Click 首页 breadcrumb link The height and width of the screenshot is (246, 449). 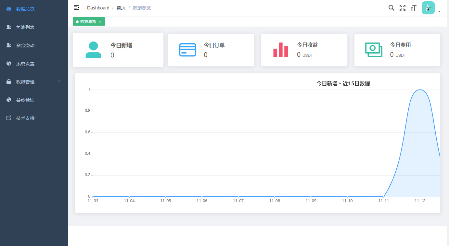[121, 8]
